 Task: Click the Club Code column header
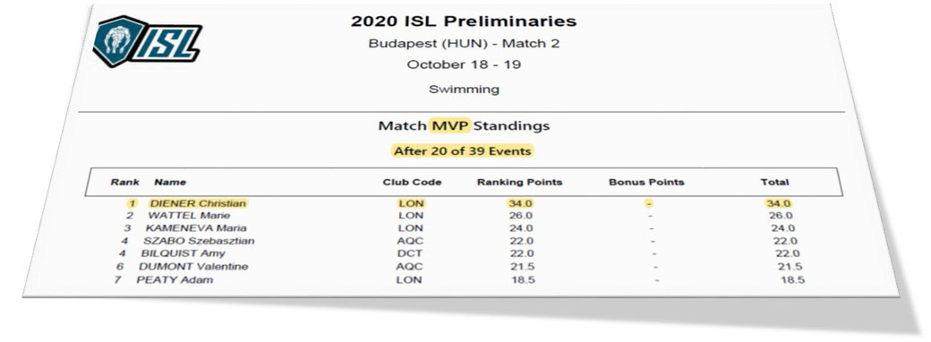tap(412, 183)
